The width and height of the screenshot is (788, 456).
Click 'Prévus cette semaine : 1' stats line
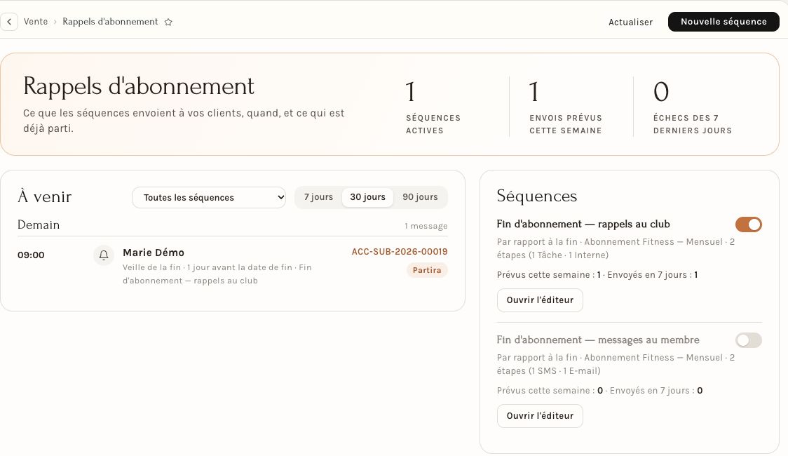[597, 275]
